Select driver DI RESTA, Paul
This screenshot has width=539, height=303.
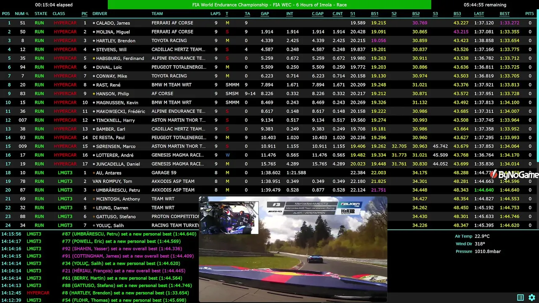109,138
